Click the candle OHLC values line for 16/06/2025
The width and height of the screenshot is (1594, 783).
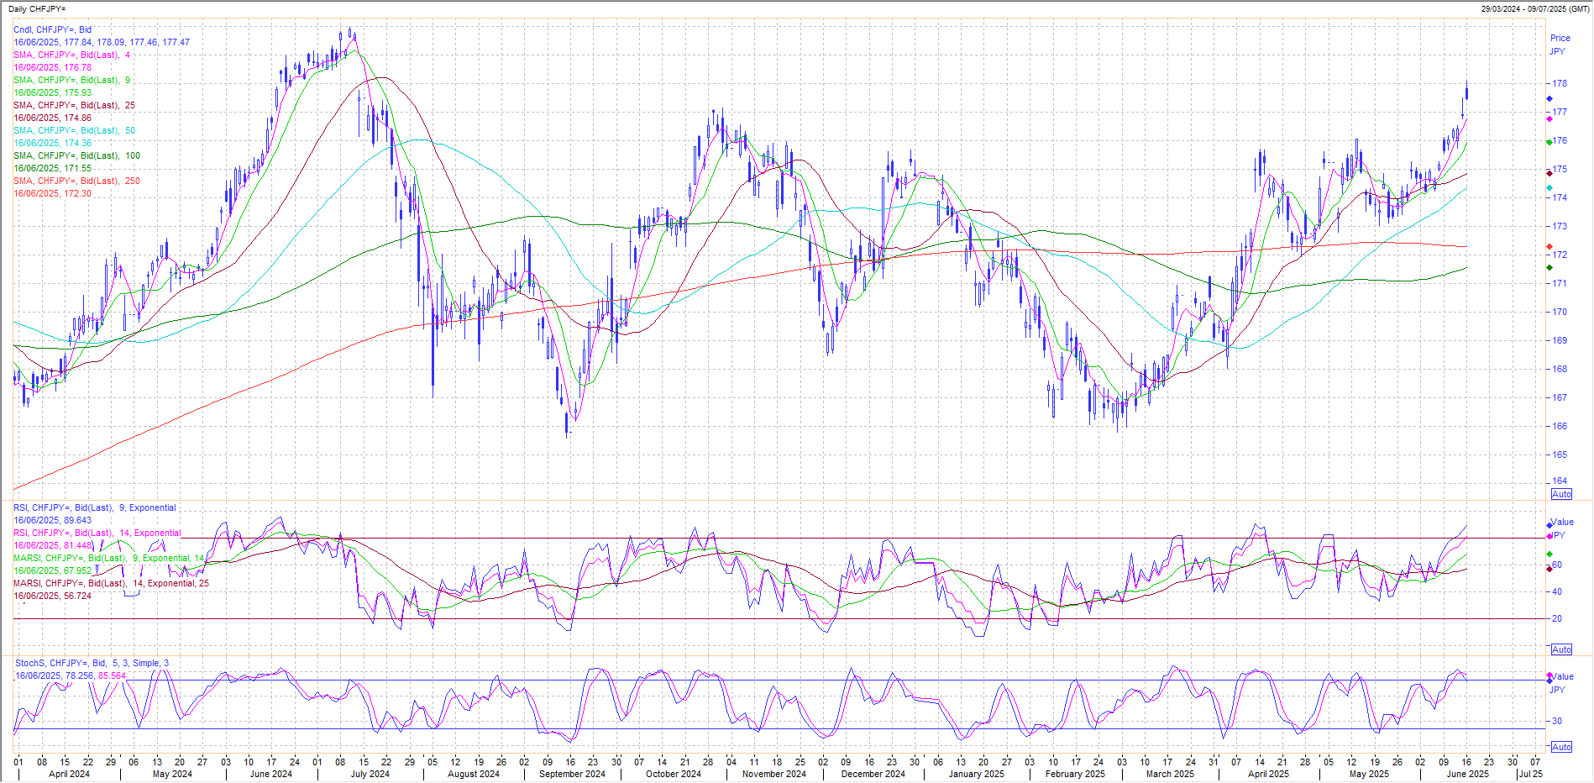click(102, 42)
